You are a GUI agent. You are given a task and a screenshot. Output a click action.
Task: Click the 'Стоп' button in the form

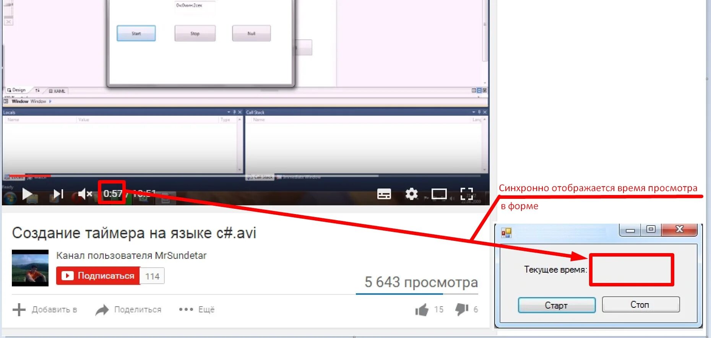point(641,305)
